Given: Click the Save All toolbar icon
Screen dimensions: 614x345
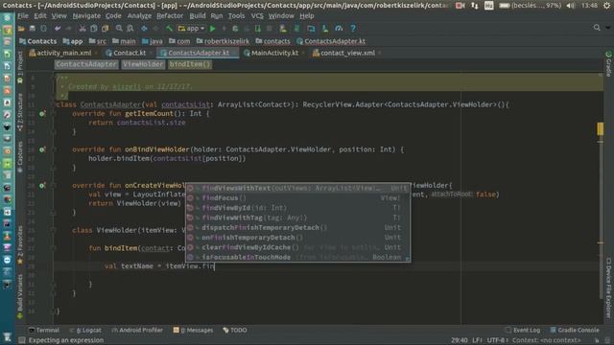Looking at the screenshot, I should [x=33, y=29].
